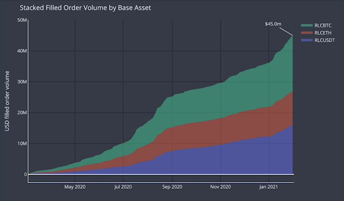
Task: Click the May 2020 x-axis label
Action: (75, 187)
